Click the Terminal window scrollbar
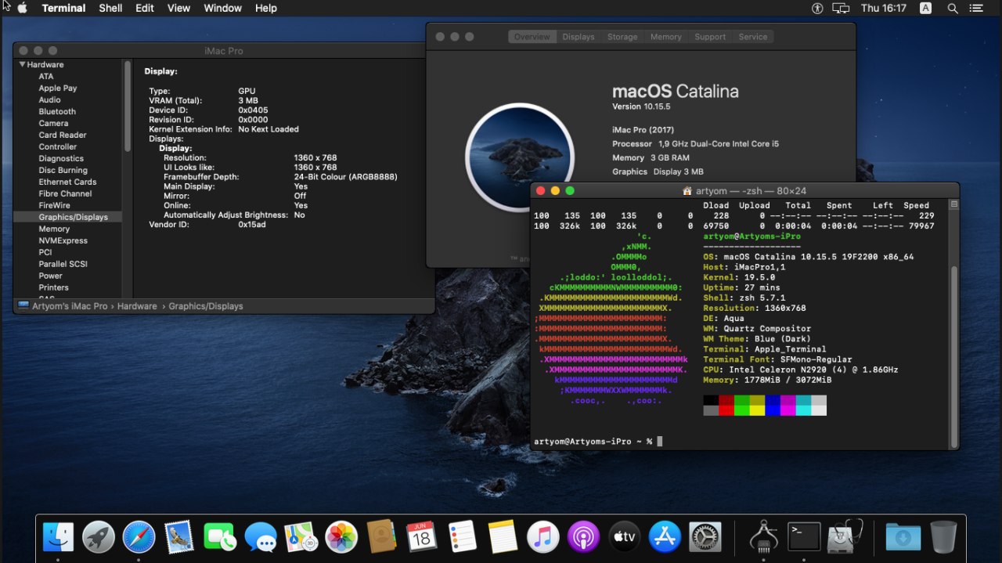The image size is (1002, 563). click(x=953, y=356)
